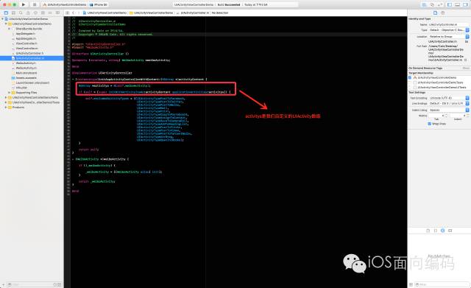This screenshot has height=288, width=471.
Task: Open Code Snippet library braces icon
Action: 435,231
